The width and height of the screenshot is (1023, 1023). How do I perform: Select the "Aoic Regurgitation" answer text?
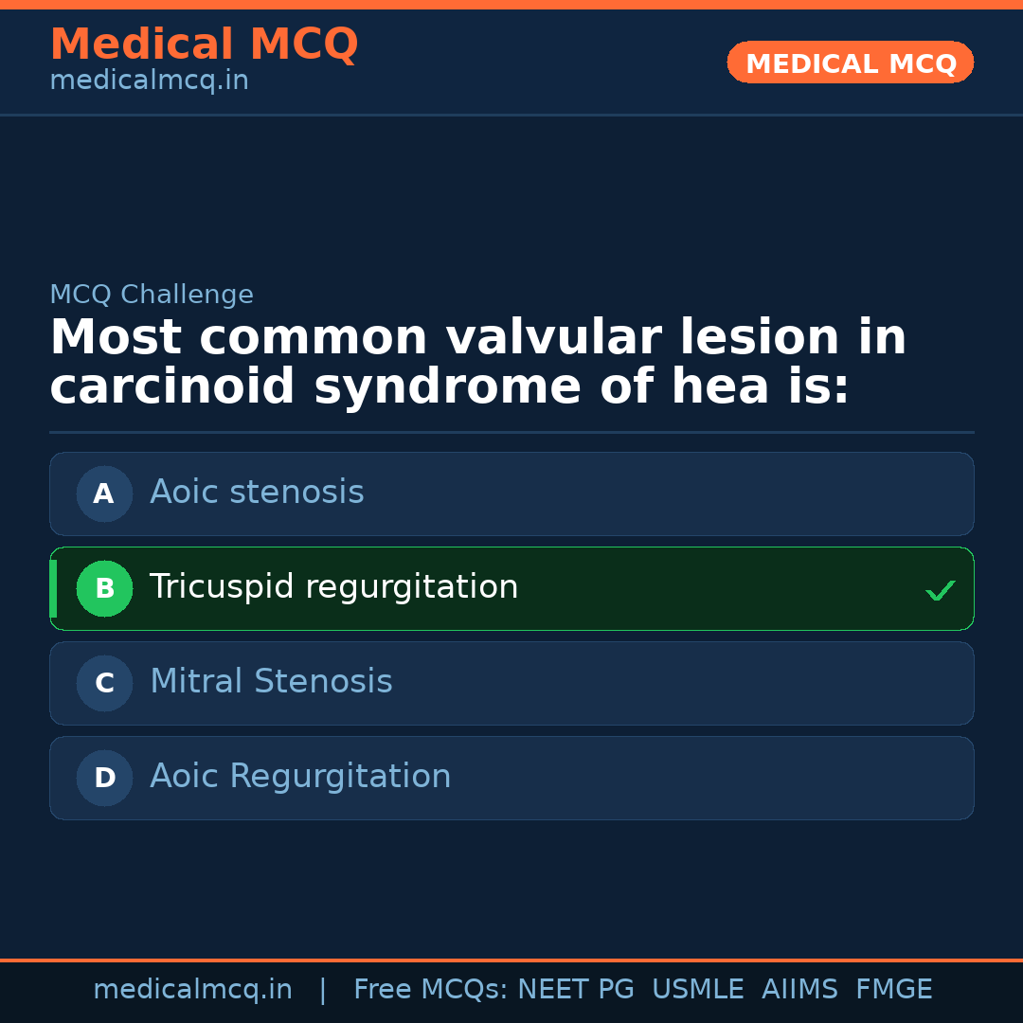300,777
